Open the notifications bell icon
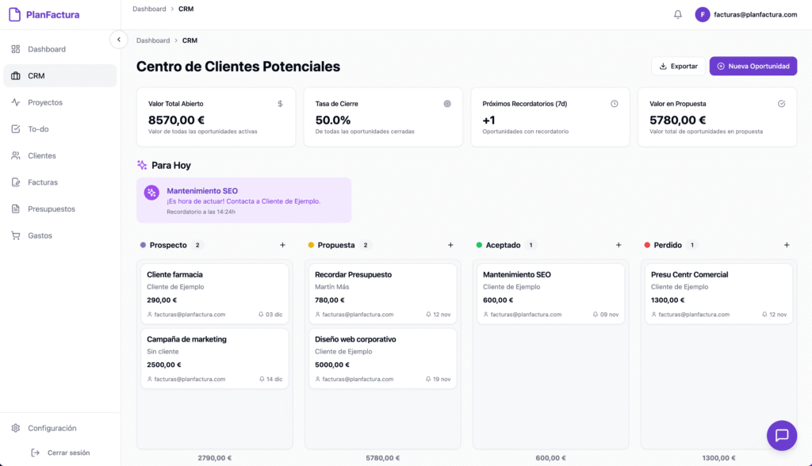 click(x=678, y=13)
